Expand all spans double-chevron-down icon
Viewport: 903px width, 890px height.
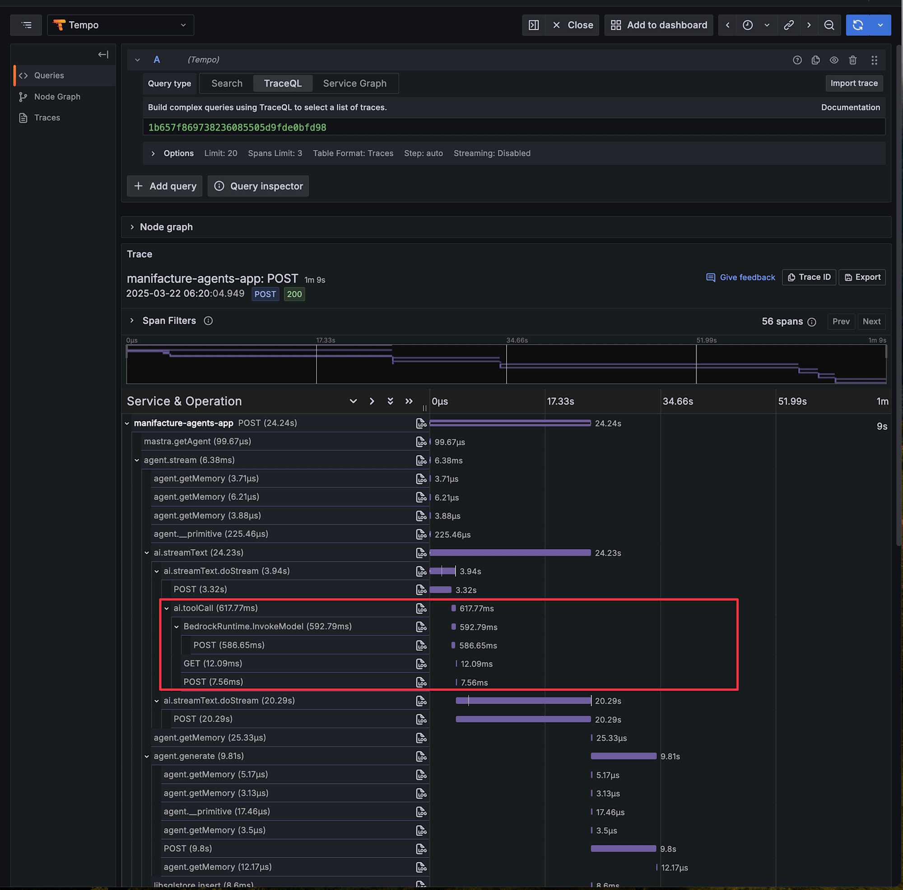click(390, 401)
